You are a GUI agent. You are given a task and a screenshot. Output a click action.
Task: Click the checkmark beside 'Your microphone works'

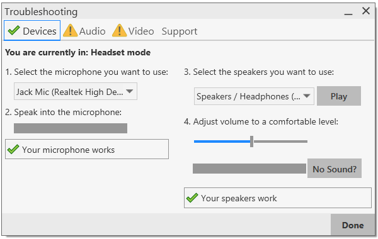(x=13, y=149)
